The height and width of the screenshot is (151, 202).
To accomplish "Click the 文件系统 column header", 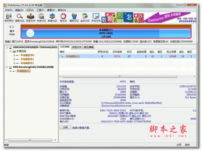I will click(x=117, y=52).
